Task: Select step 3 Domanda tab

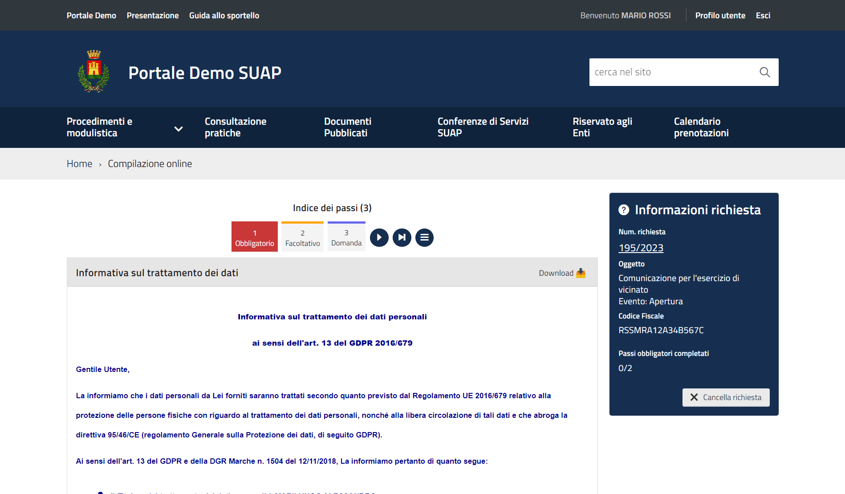Action: pyautogui.click(x=346, y=237)
